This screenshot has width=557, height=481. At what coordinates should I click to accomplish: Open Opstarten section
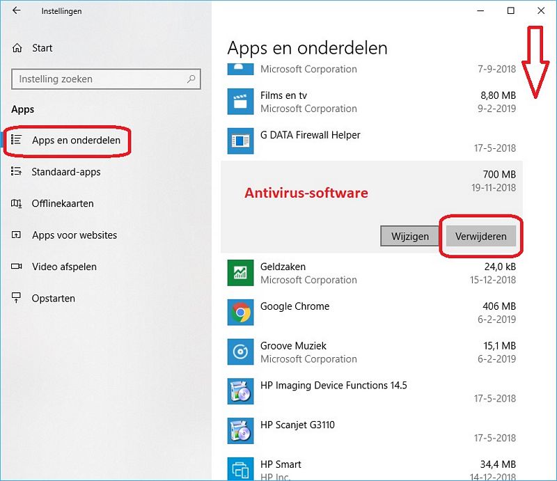tap(54, 299)
